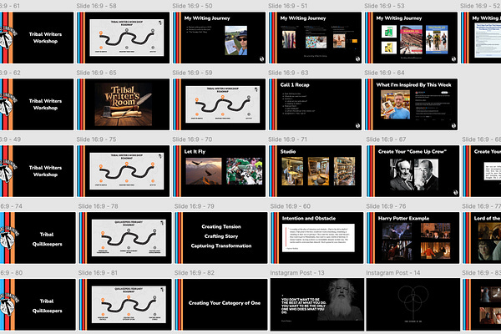The width and height of the screenshot is (501, 334).
Task: Open the My Writing Journey slide in frame 50
Action: [219, 38]
